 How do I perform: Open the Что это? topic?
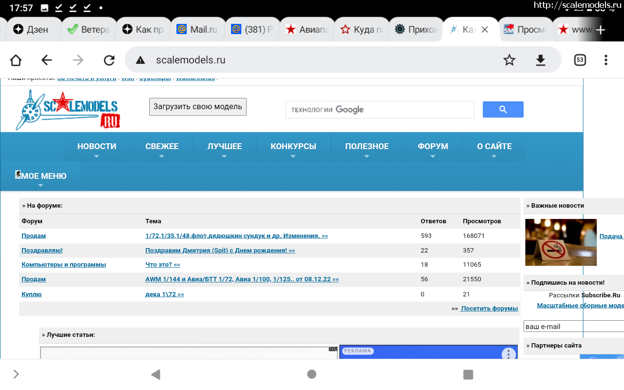pos(162,265)
